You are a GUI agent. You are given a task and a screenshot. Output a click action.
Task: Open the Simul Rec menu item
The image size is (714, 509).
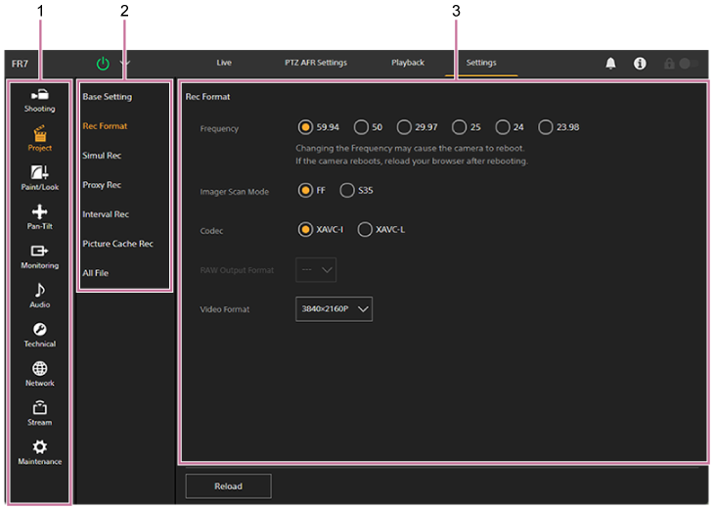click(x=102, y=156)
